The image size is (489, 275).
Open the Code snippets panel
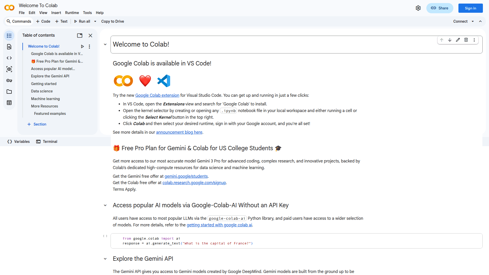[9, 58]
